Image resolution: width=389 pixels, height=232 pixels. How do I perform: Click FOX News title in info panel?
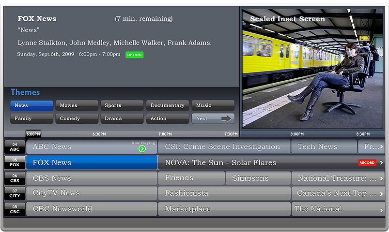click(37, 19)
